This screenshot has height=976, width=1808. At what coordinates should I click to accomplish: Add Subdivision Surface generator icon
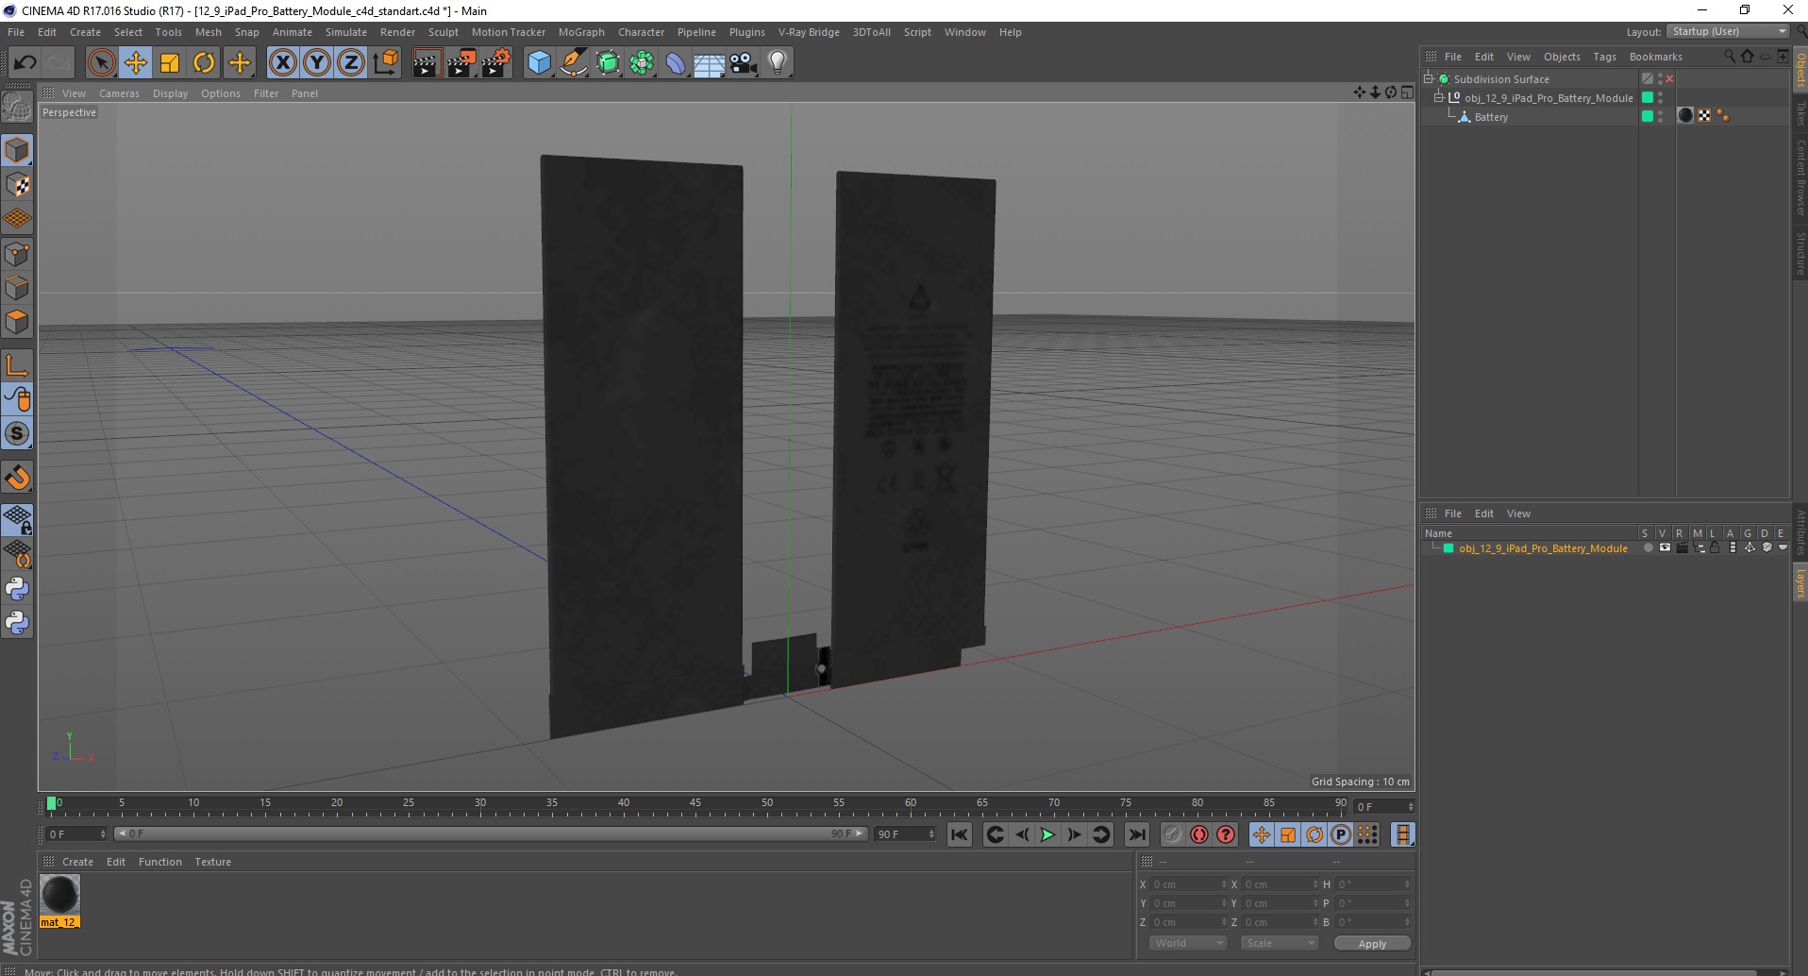click(x=608, y=63)
